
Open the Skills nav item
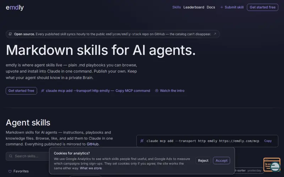(176, 7)
